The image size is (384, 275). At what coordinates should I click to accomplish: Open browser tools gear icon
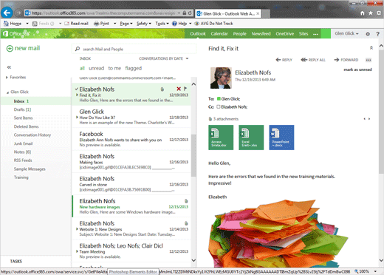tap(379, 13)
